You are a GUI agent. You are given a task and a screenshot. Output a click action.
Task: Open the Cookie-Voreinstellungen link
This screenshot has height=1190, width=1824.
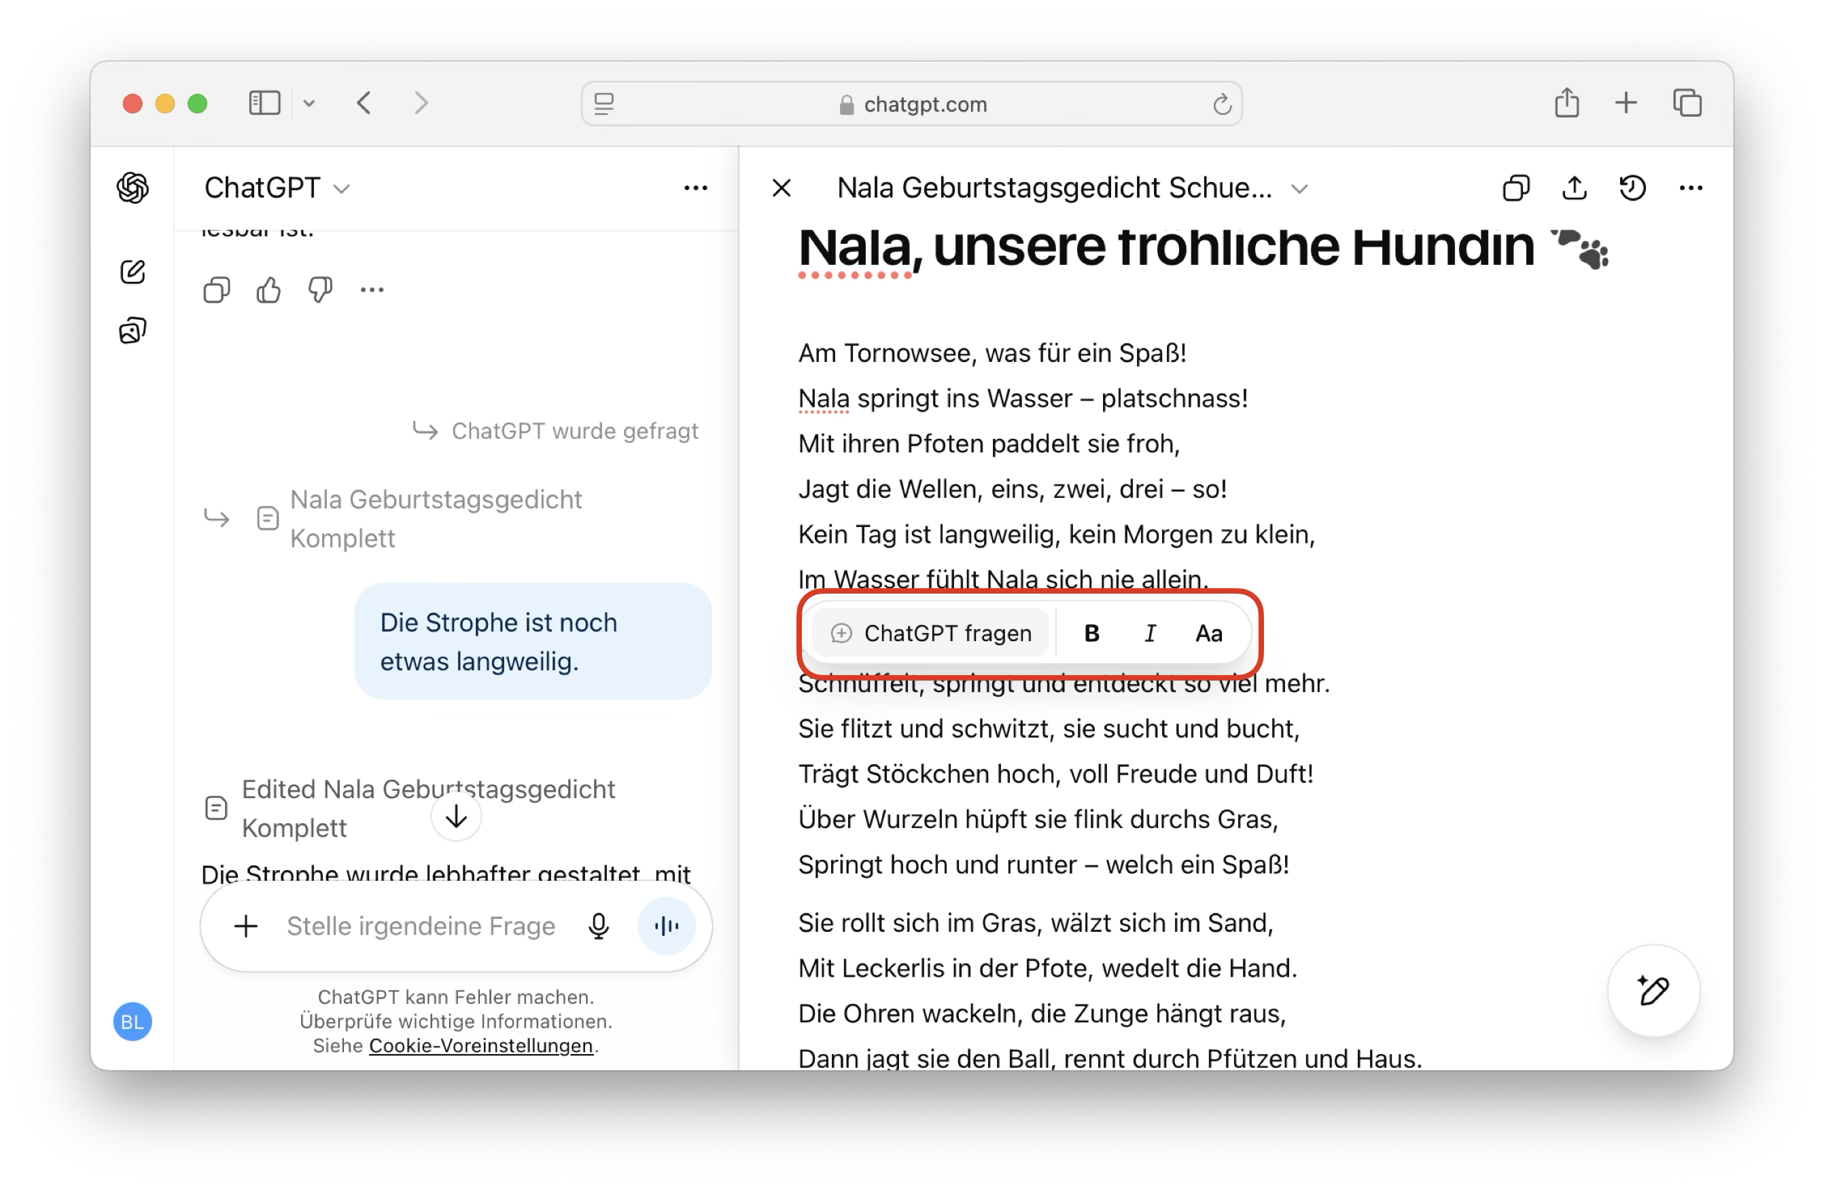click(480, 1046)
